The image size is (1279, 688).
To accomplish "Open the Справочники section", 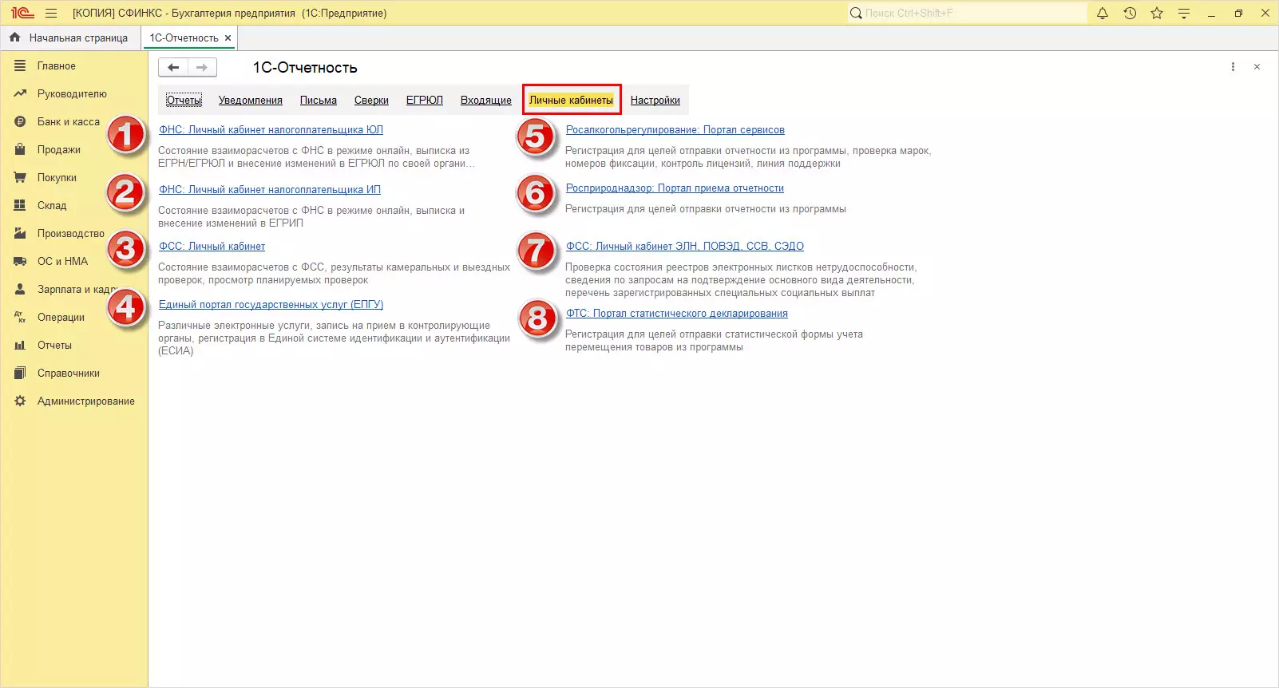I will [x=69, y=374].
